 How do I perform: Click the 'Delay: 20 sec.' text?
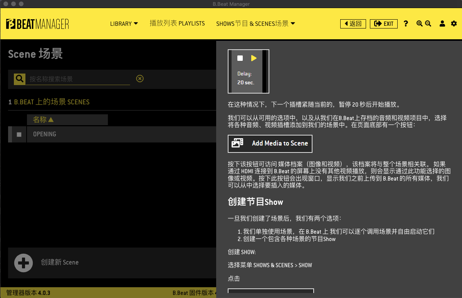tap(246, 78)
